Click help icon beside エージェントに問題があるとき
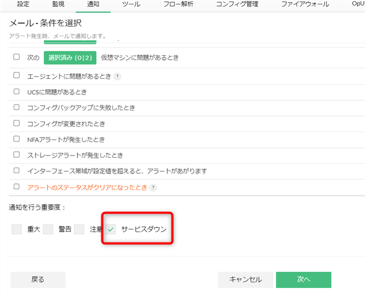The image size is (365, 299). [x=117, y=77]
